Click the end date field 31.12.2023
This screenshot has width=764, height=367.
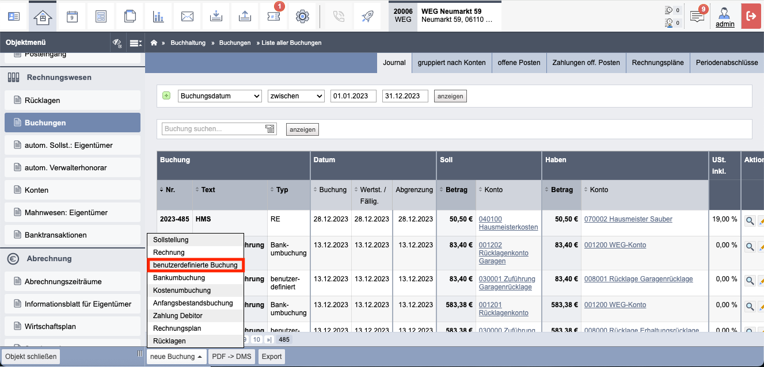(405, 96)
